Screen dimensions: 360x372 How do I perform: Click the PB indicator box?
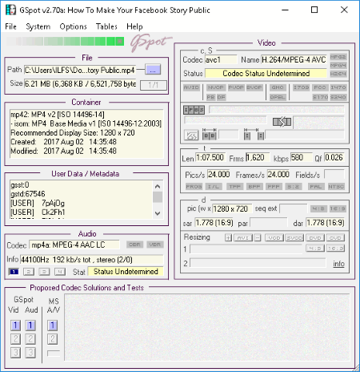tap(210, 97)
